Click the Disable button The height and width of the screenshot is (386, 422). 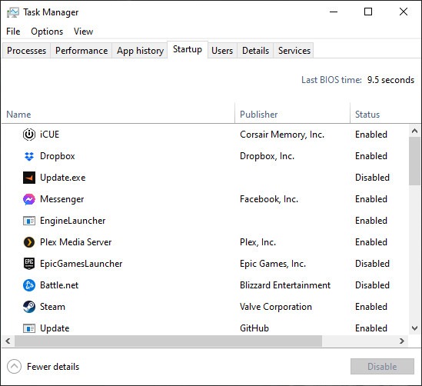[x=382, y=366]
